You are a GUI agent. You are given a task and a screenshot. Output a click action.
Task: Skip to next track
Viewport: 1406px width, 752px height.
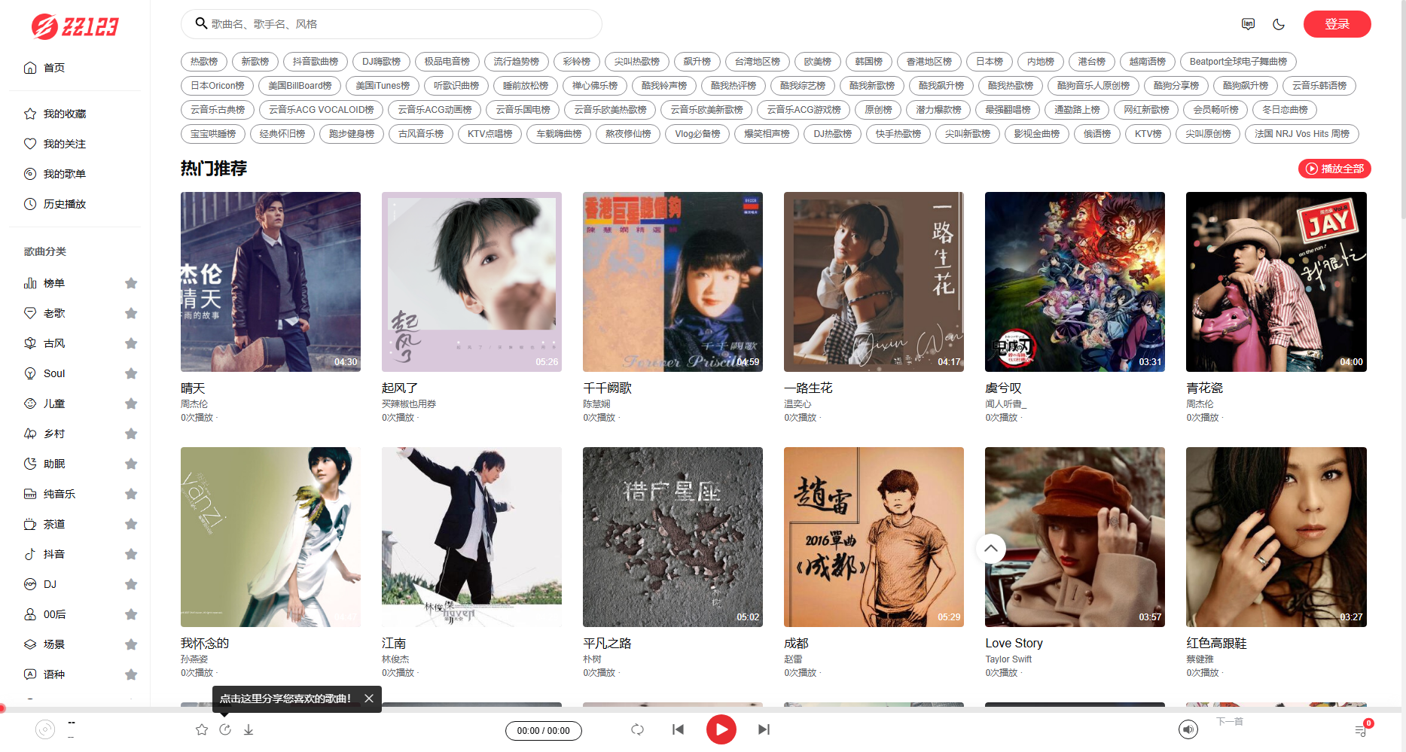[x=764, y=729]
